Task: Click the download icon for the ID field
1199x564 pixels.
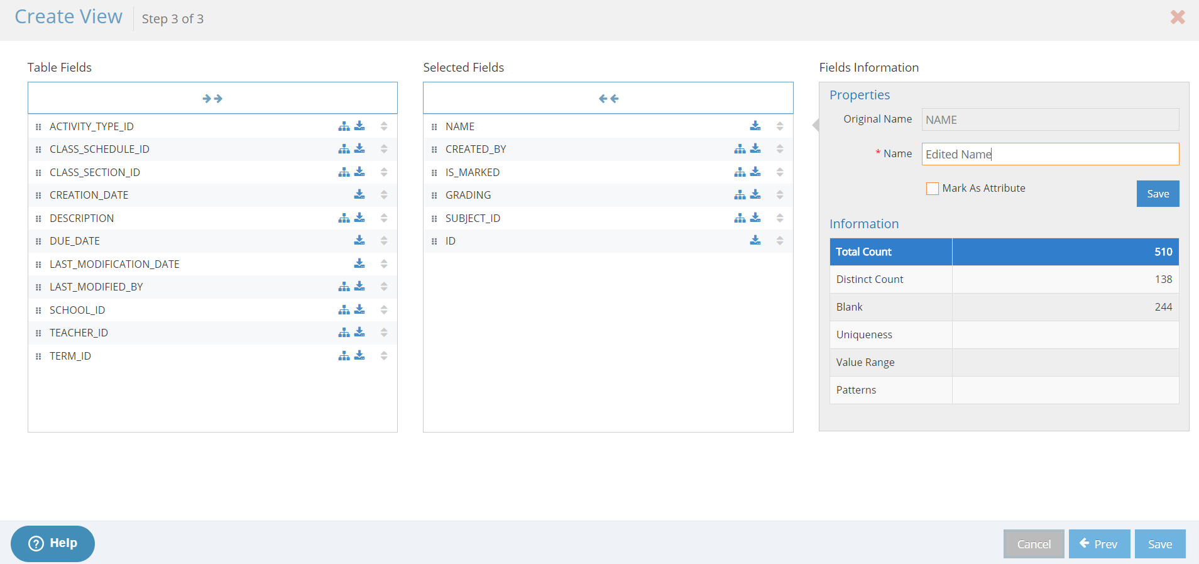Action: tap(755, 241)
